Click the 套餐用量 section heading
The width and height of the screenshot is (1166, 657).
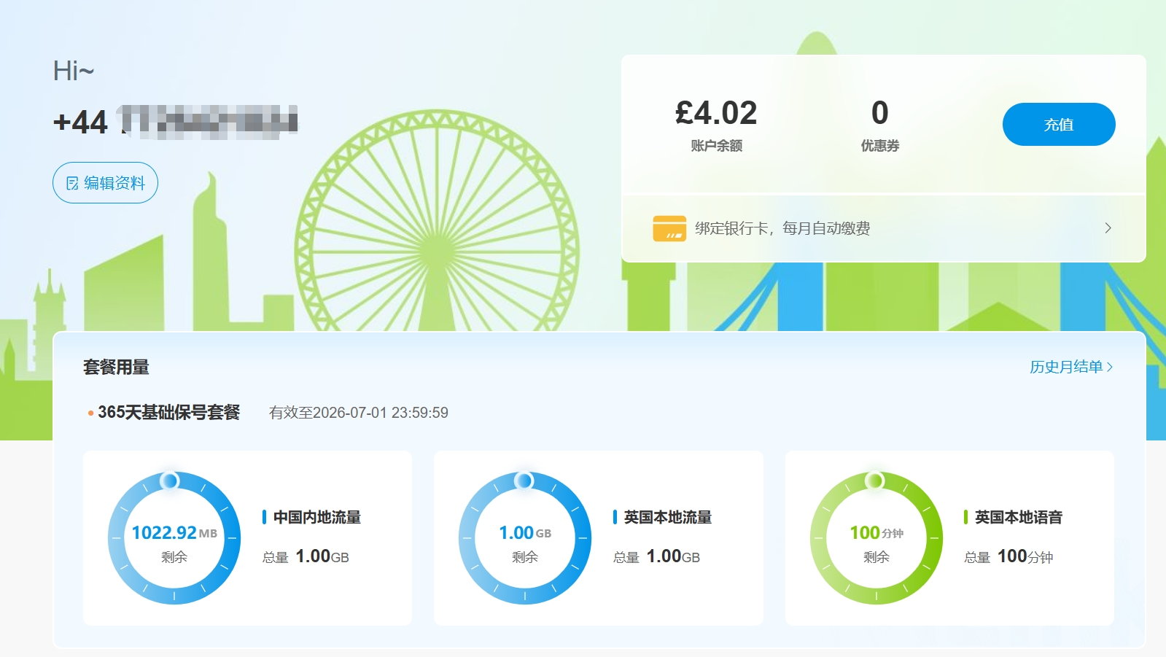[x=116, y=367]
